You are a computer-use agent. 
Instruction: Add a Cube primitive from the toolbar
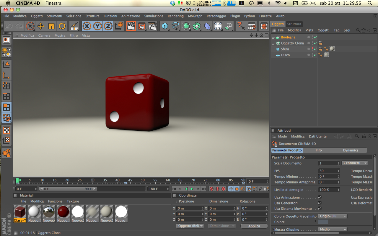[164, 26]
